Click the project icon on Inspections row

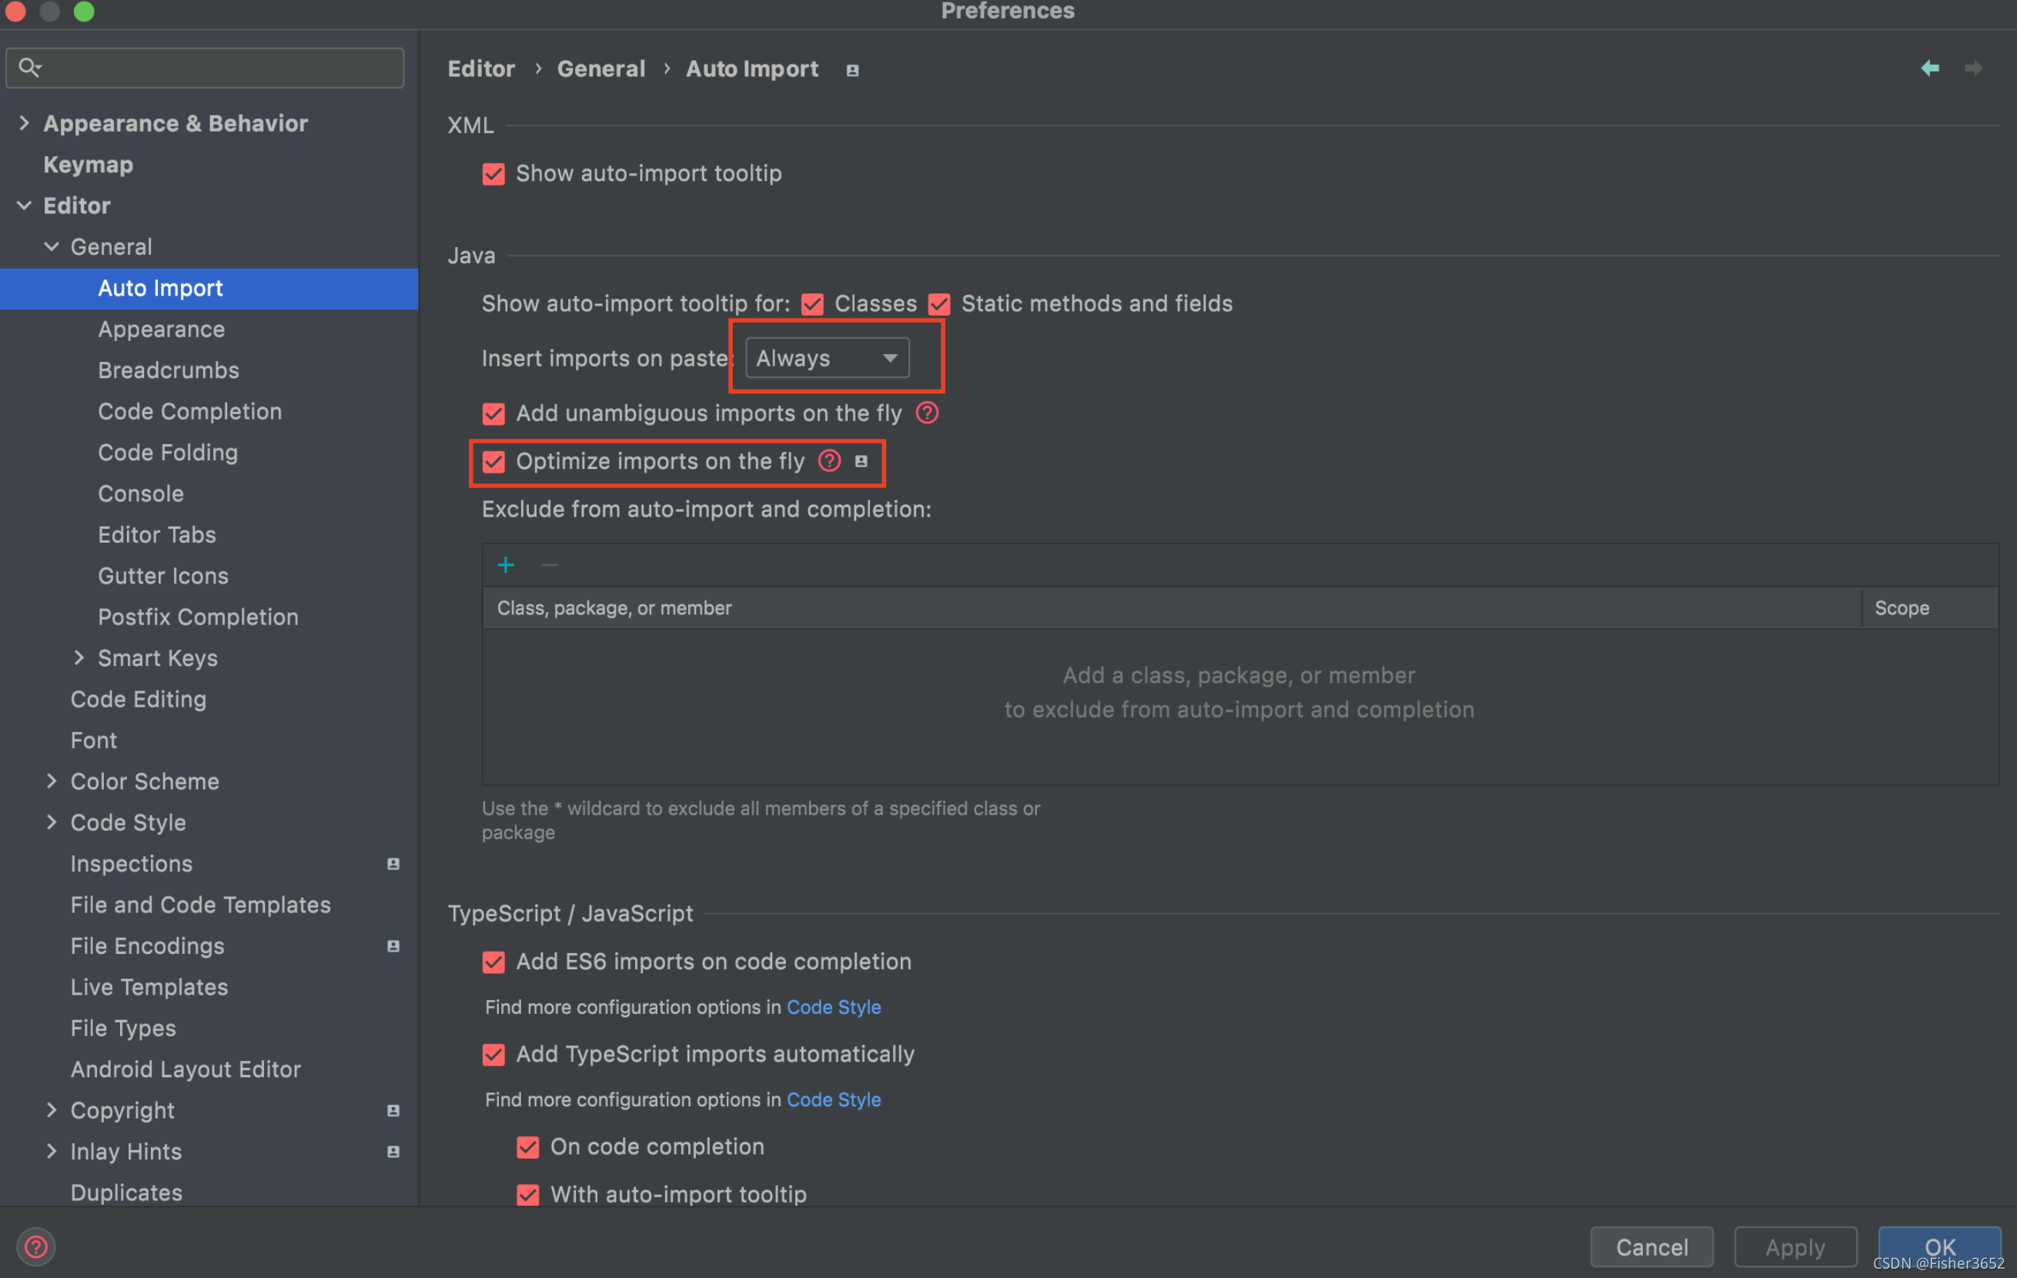[393, 864]
